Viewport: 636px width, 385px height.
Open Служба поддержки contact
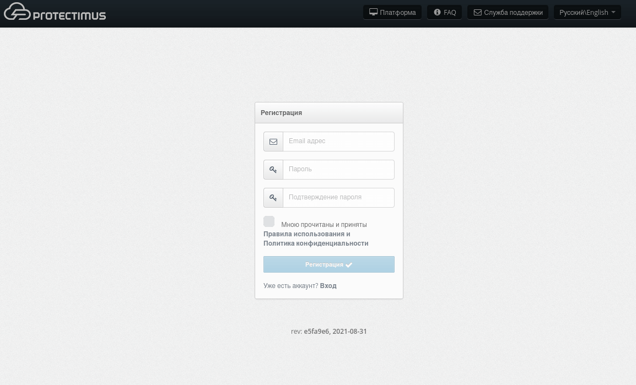click(508, 12)
